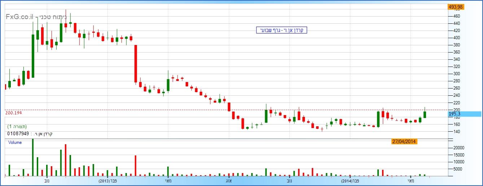Click the orange 493.98 price label
483x186 pixels.
click(455, 7)
